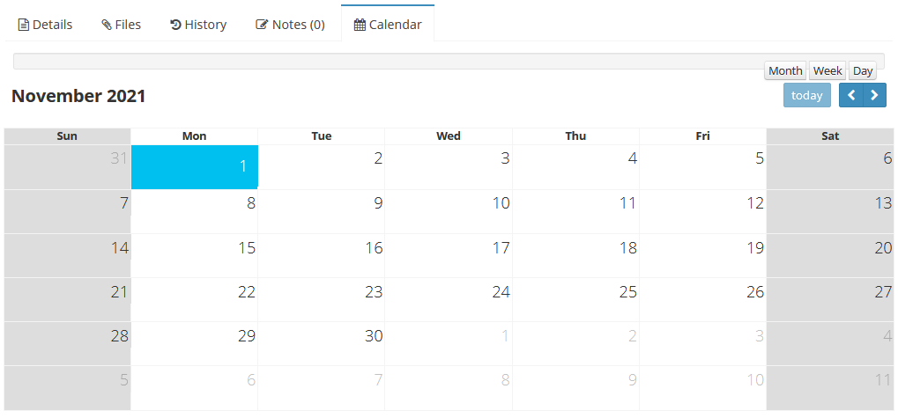Select Wednesday November 24 cell

coord(449,299)
